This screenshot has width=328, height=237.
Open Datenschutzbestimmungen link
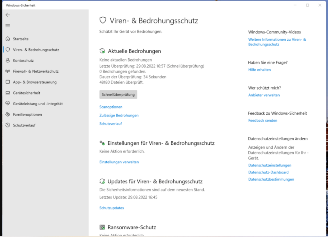(x=271, y=179)
